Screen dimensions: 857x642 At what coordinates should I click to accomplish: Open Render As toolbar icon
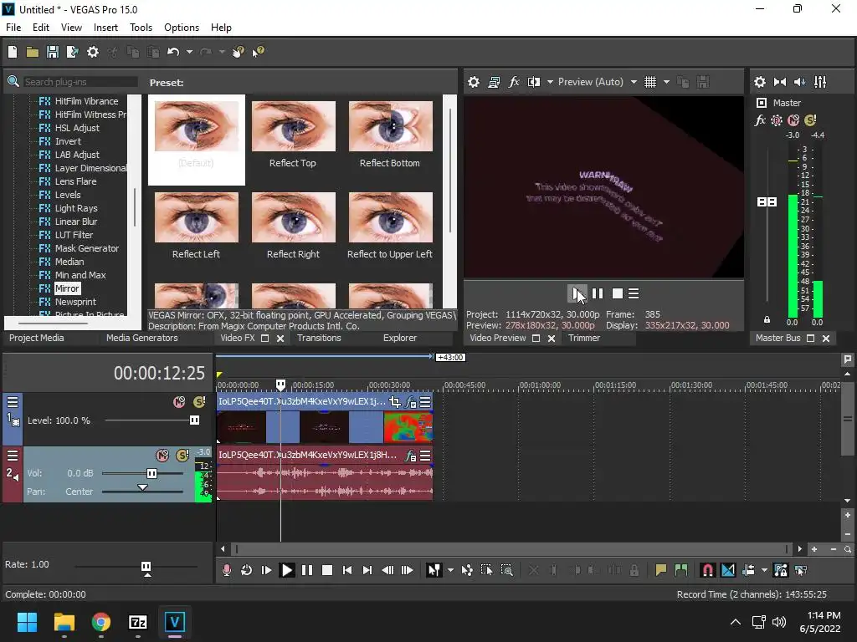click(x=72, y=52)
